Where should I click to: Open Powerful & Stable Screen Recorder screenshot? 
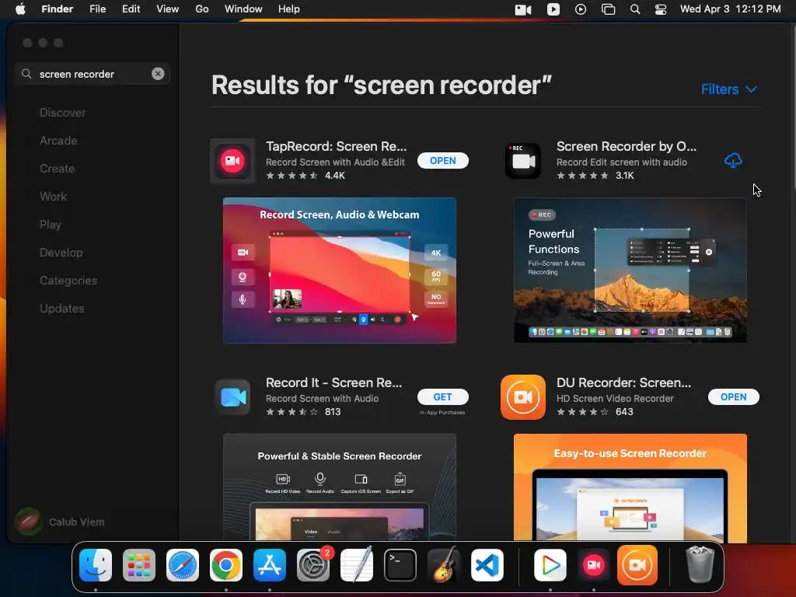click(x=340, y=487)
